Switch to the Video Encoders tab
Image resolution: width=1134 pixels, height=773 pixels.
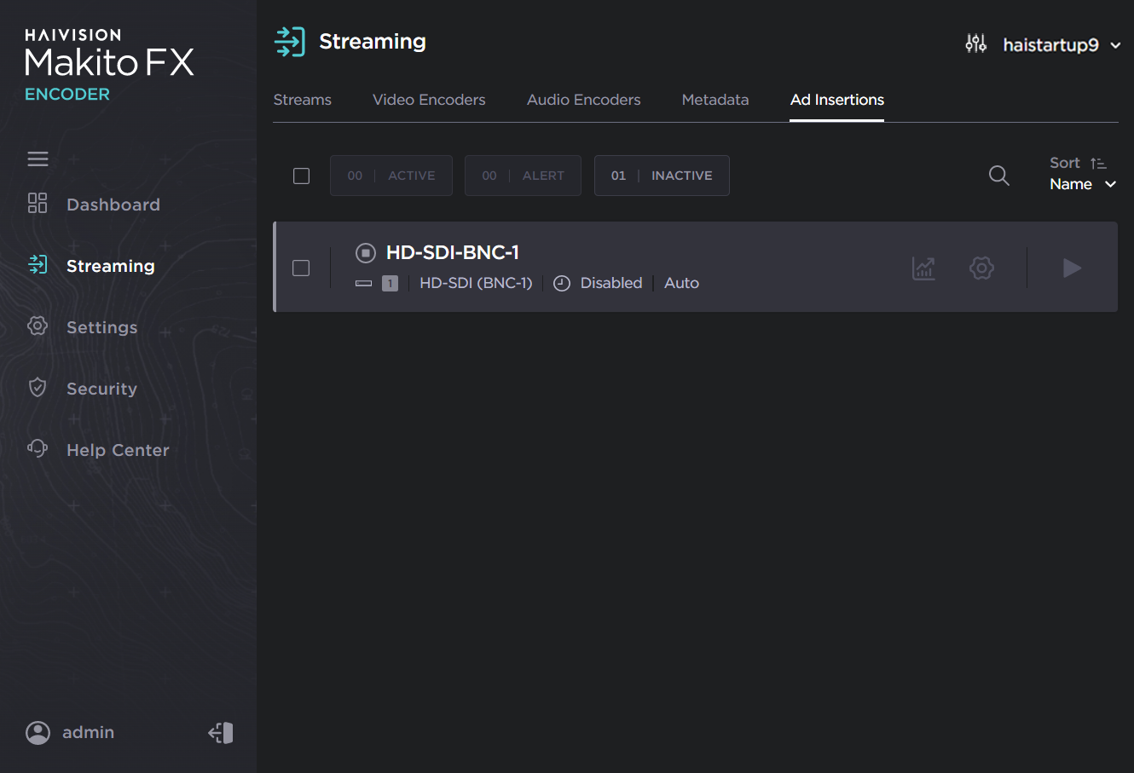click(x=429, y=100)
